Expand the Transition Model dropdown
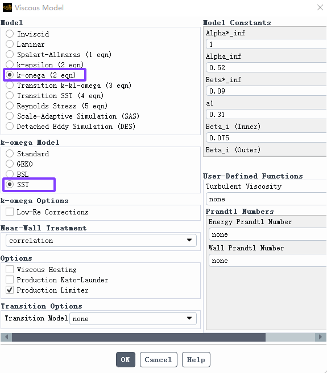Viewport: 327px width, 373px height. pyautogui.click(x=133, y=318)
